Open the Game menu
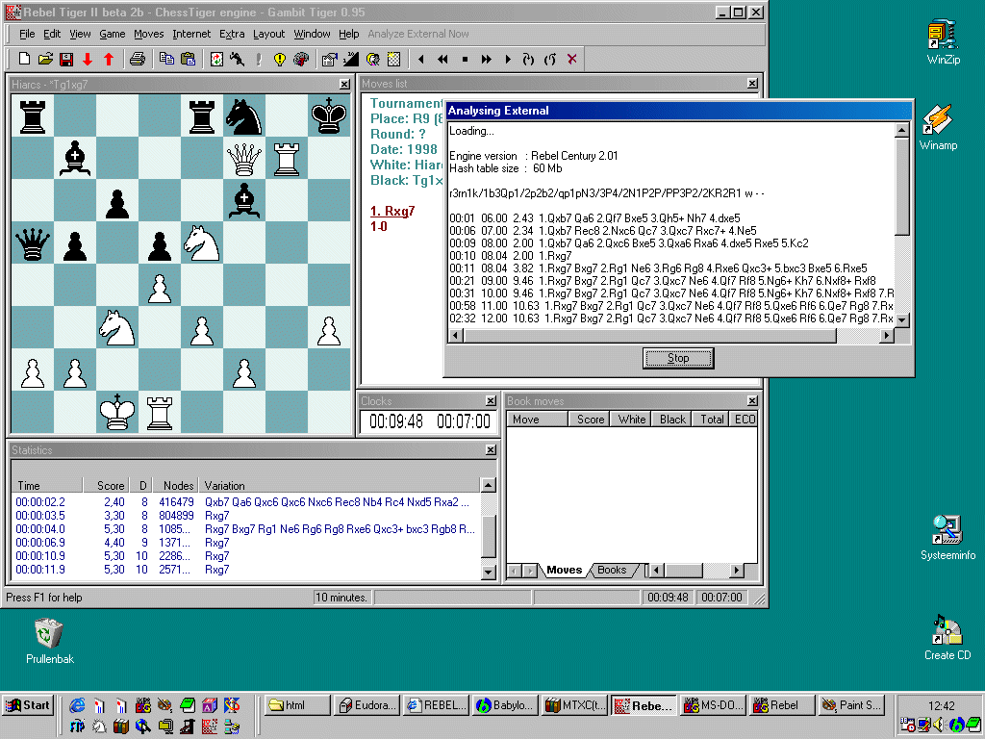The height and width of the screenshot is (739, 985). pyautogui.click(x=113, y=34)
